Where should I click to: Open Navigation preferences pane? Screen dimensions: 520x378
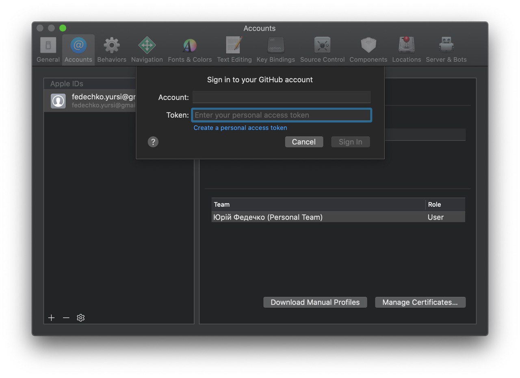tap(147, 50)
